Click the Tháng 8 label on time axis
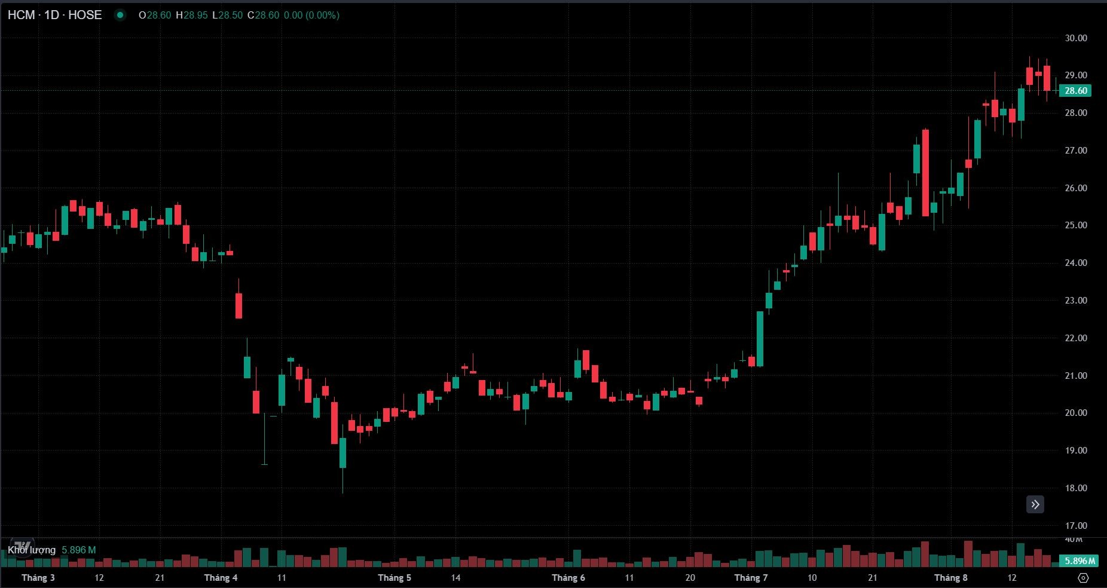This screenshot has width=1107, height=588. (950, 578)
